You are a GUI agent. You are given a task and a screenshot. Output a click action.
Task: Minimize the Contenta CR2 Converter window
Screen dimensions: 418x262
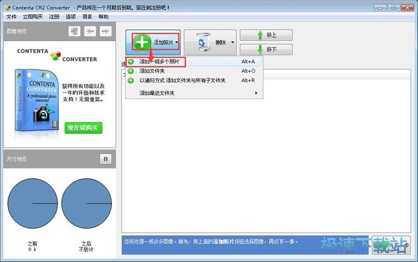(x=380, y=8)
